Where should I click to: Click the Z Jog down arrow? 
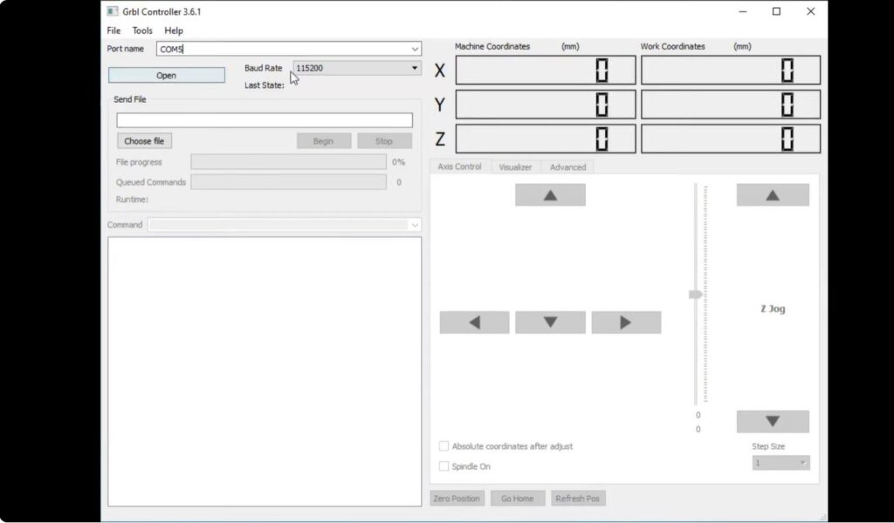772,421
